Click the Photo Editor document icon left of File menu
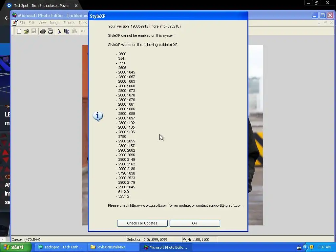The image size is (336, 252). click(x=15, y=23)
